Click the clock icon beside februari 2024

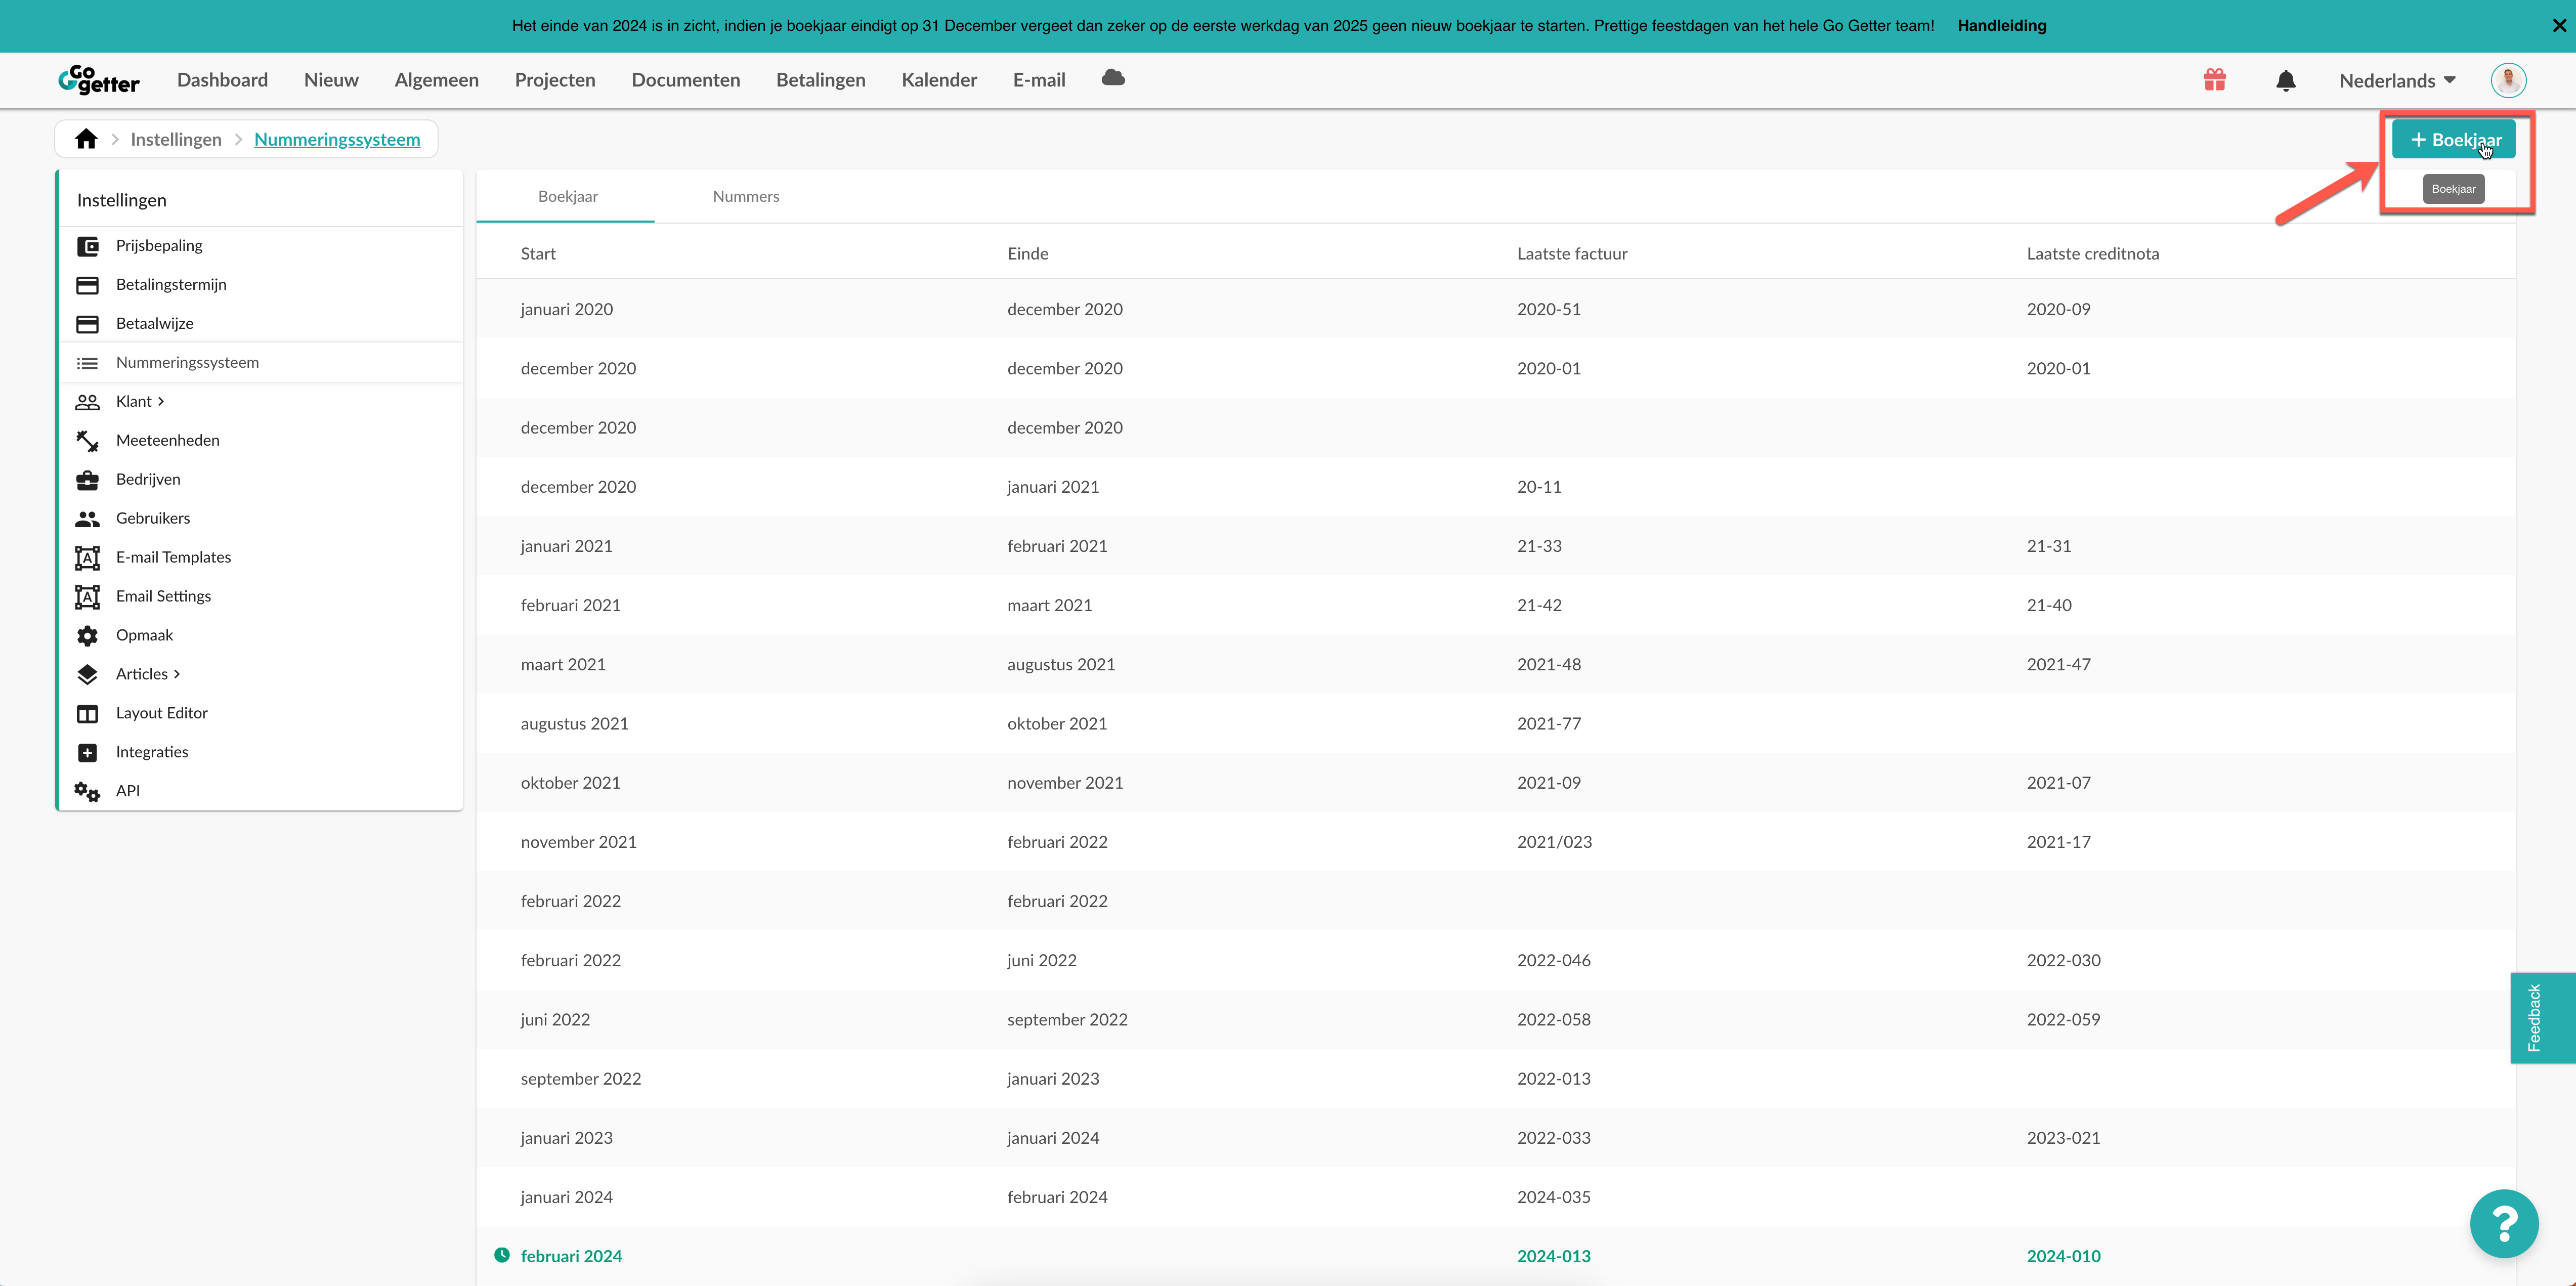tap(502, 1255)
